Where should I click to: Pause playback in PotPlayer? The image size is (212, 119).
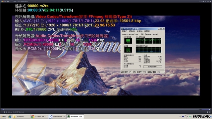[2, 112]
